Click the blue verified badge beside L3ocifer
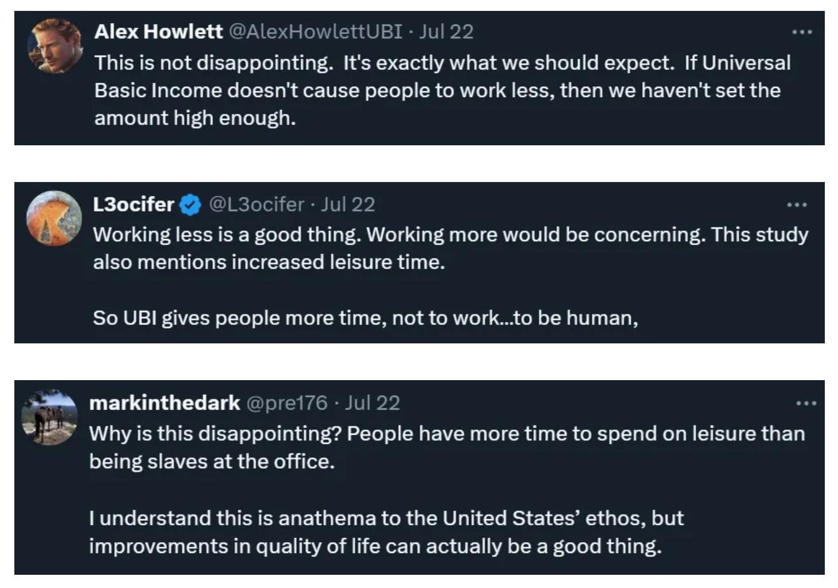The image size is (838, 588). tap(191, 205)
